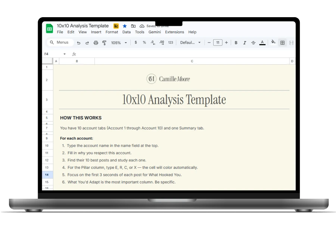This screenshot has height=229, width=336.
Task: Open the Gemini menu
Action: tap(155, 32)
